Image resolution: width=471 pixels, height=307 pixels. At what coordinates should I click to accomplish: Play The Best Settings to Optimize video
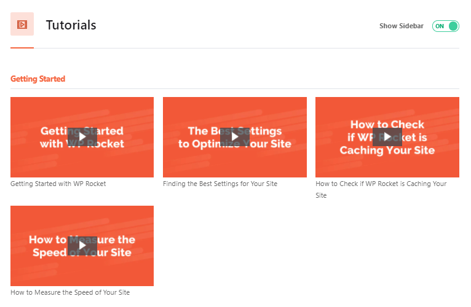click(235, 137)
